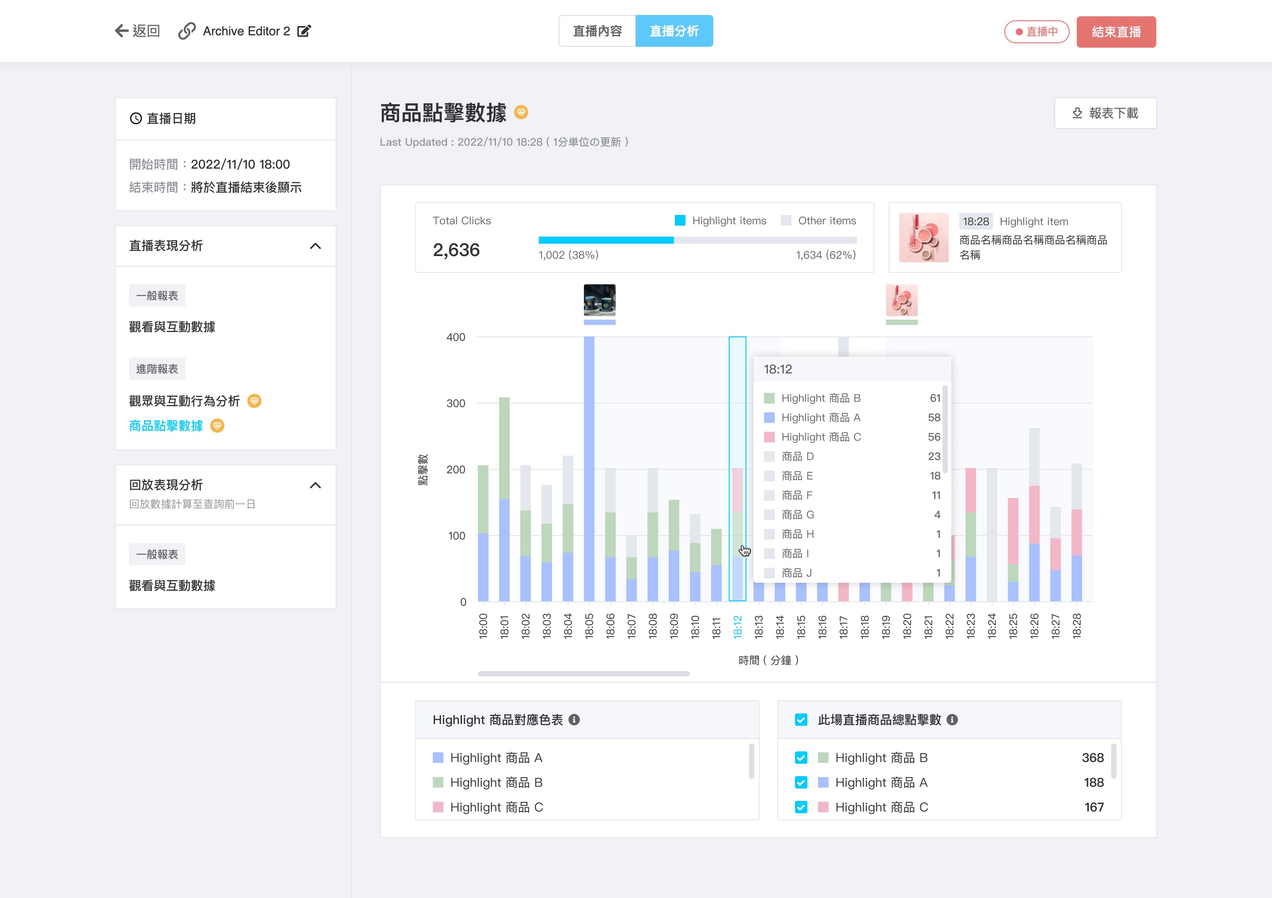Click the chart horizontal scrollbar

pos(583,674)
